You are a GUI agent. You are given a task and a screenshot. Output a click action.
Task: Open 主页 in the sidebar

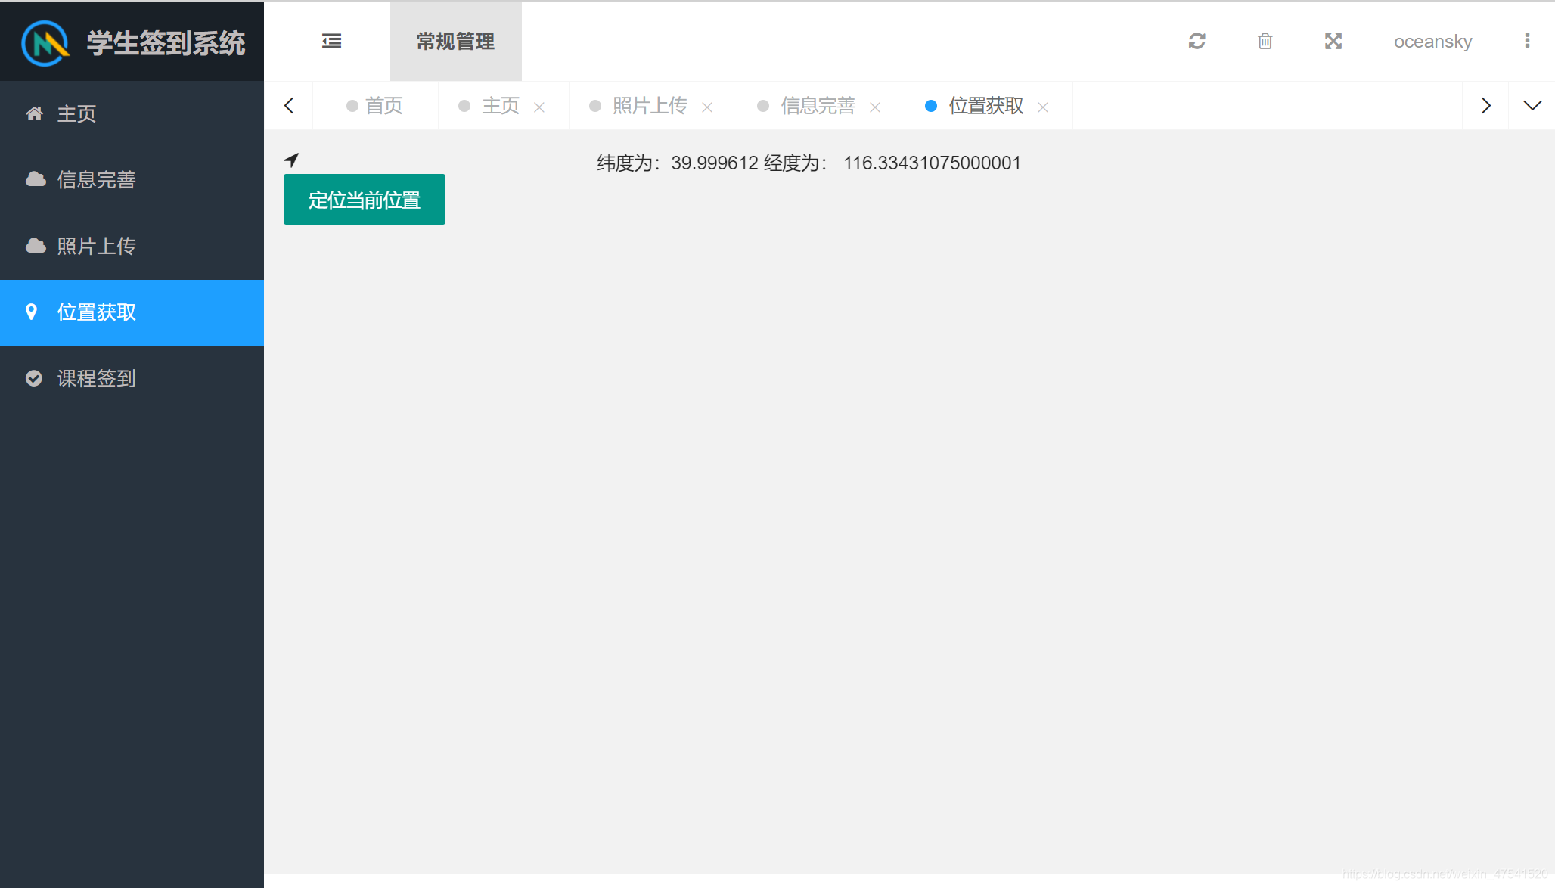click(x=132, y=113)
